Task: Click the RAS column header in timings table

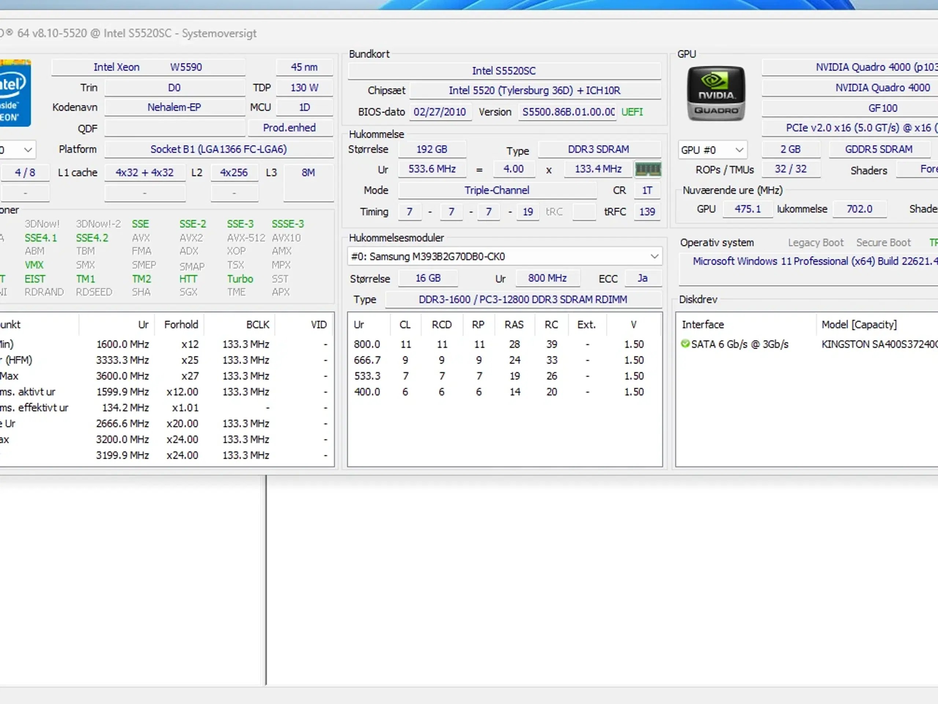Action: tap(514, 324)
